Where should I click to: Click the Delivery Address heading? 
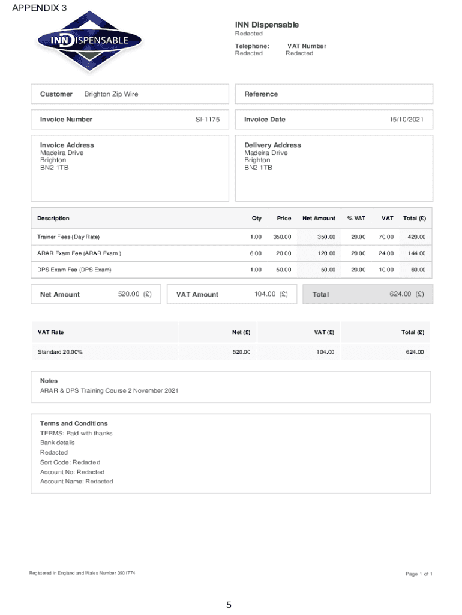pyautogui.click(x=272, y=145)
